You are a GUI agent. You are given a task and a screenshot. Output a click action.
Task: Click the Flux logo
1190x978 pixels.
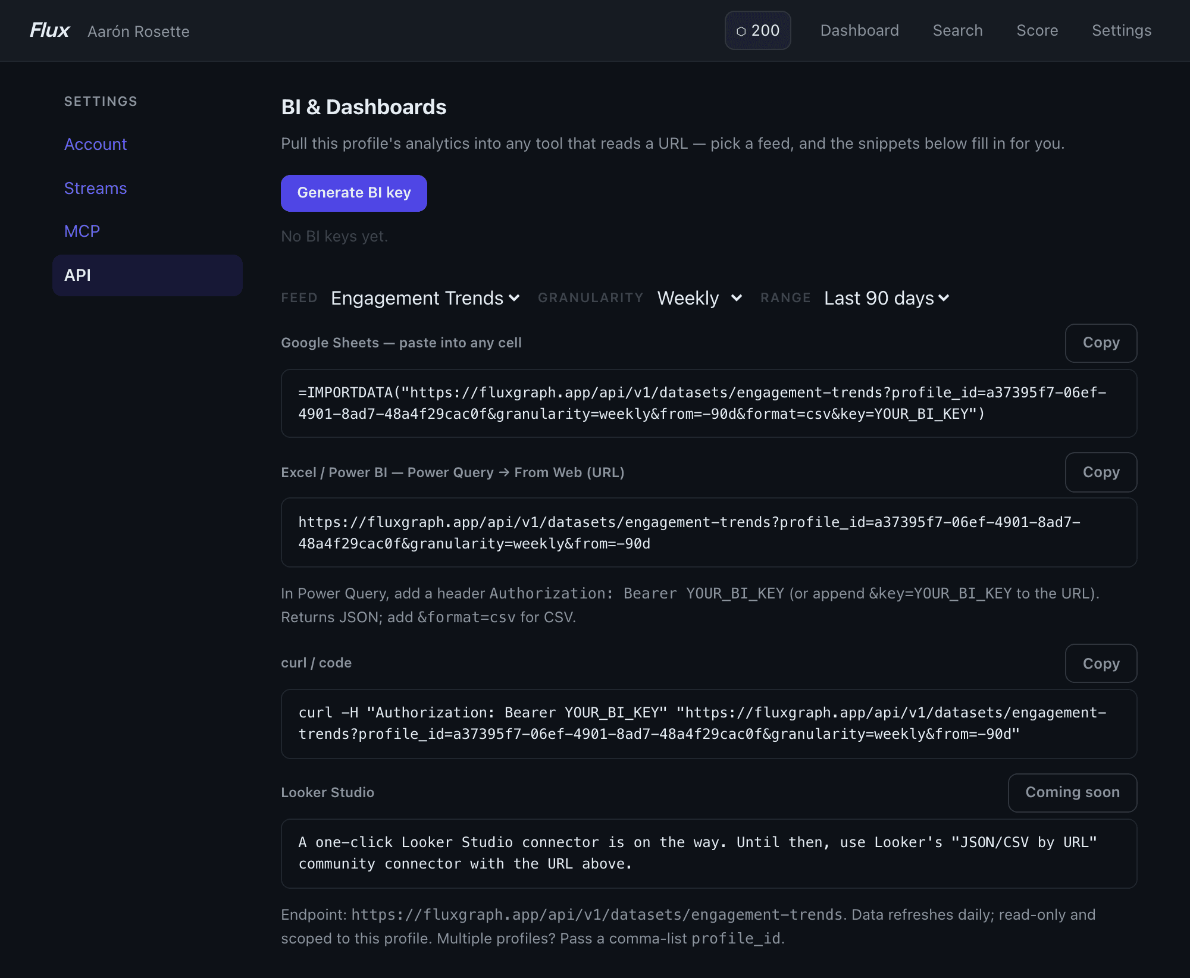(49, 30)
